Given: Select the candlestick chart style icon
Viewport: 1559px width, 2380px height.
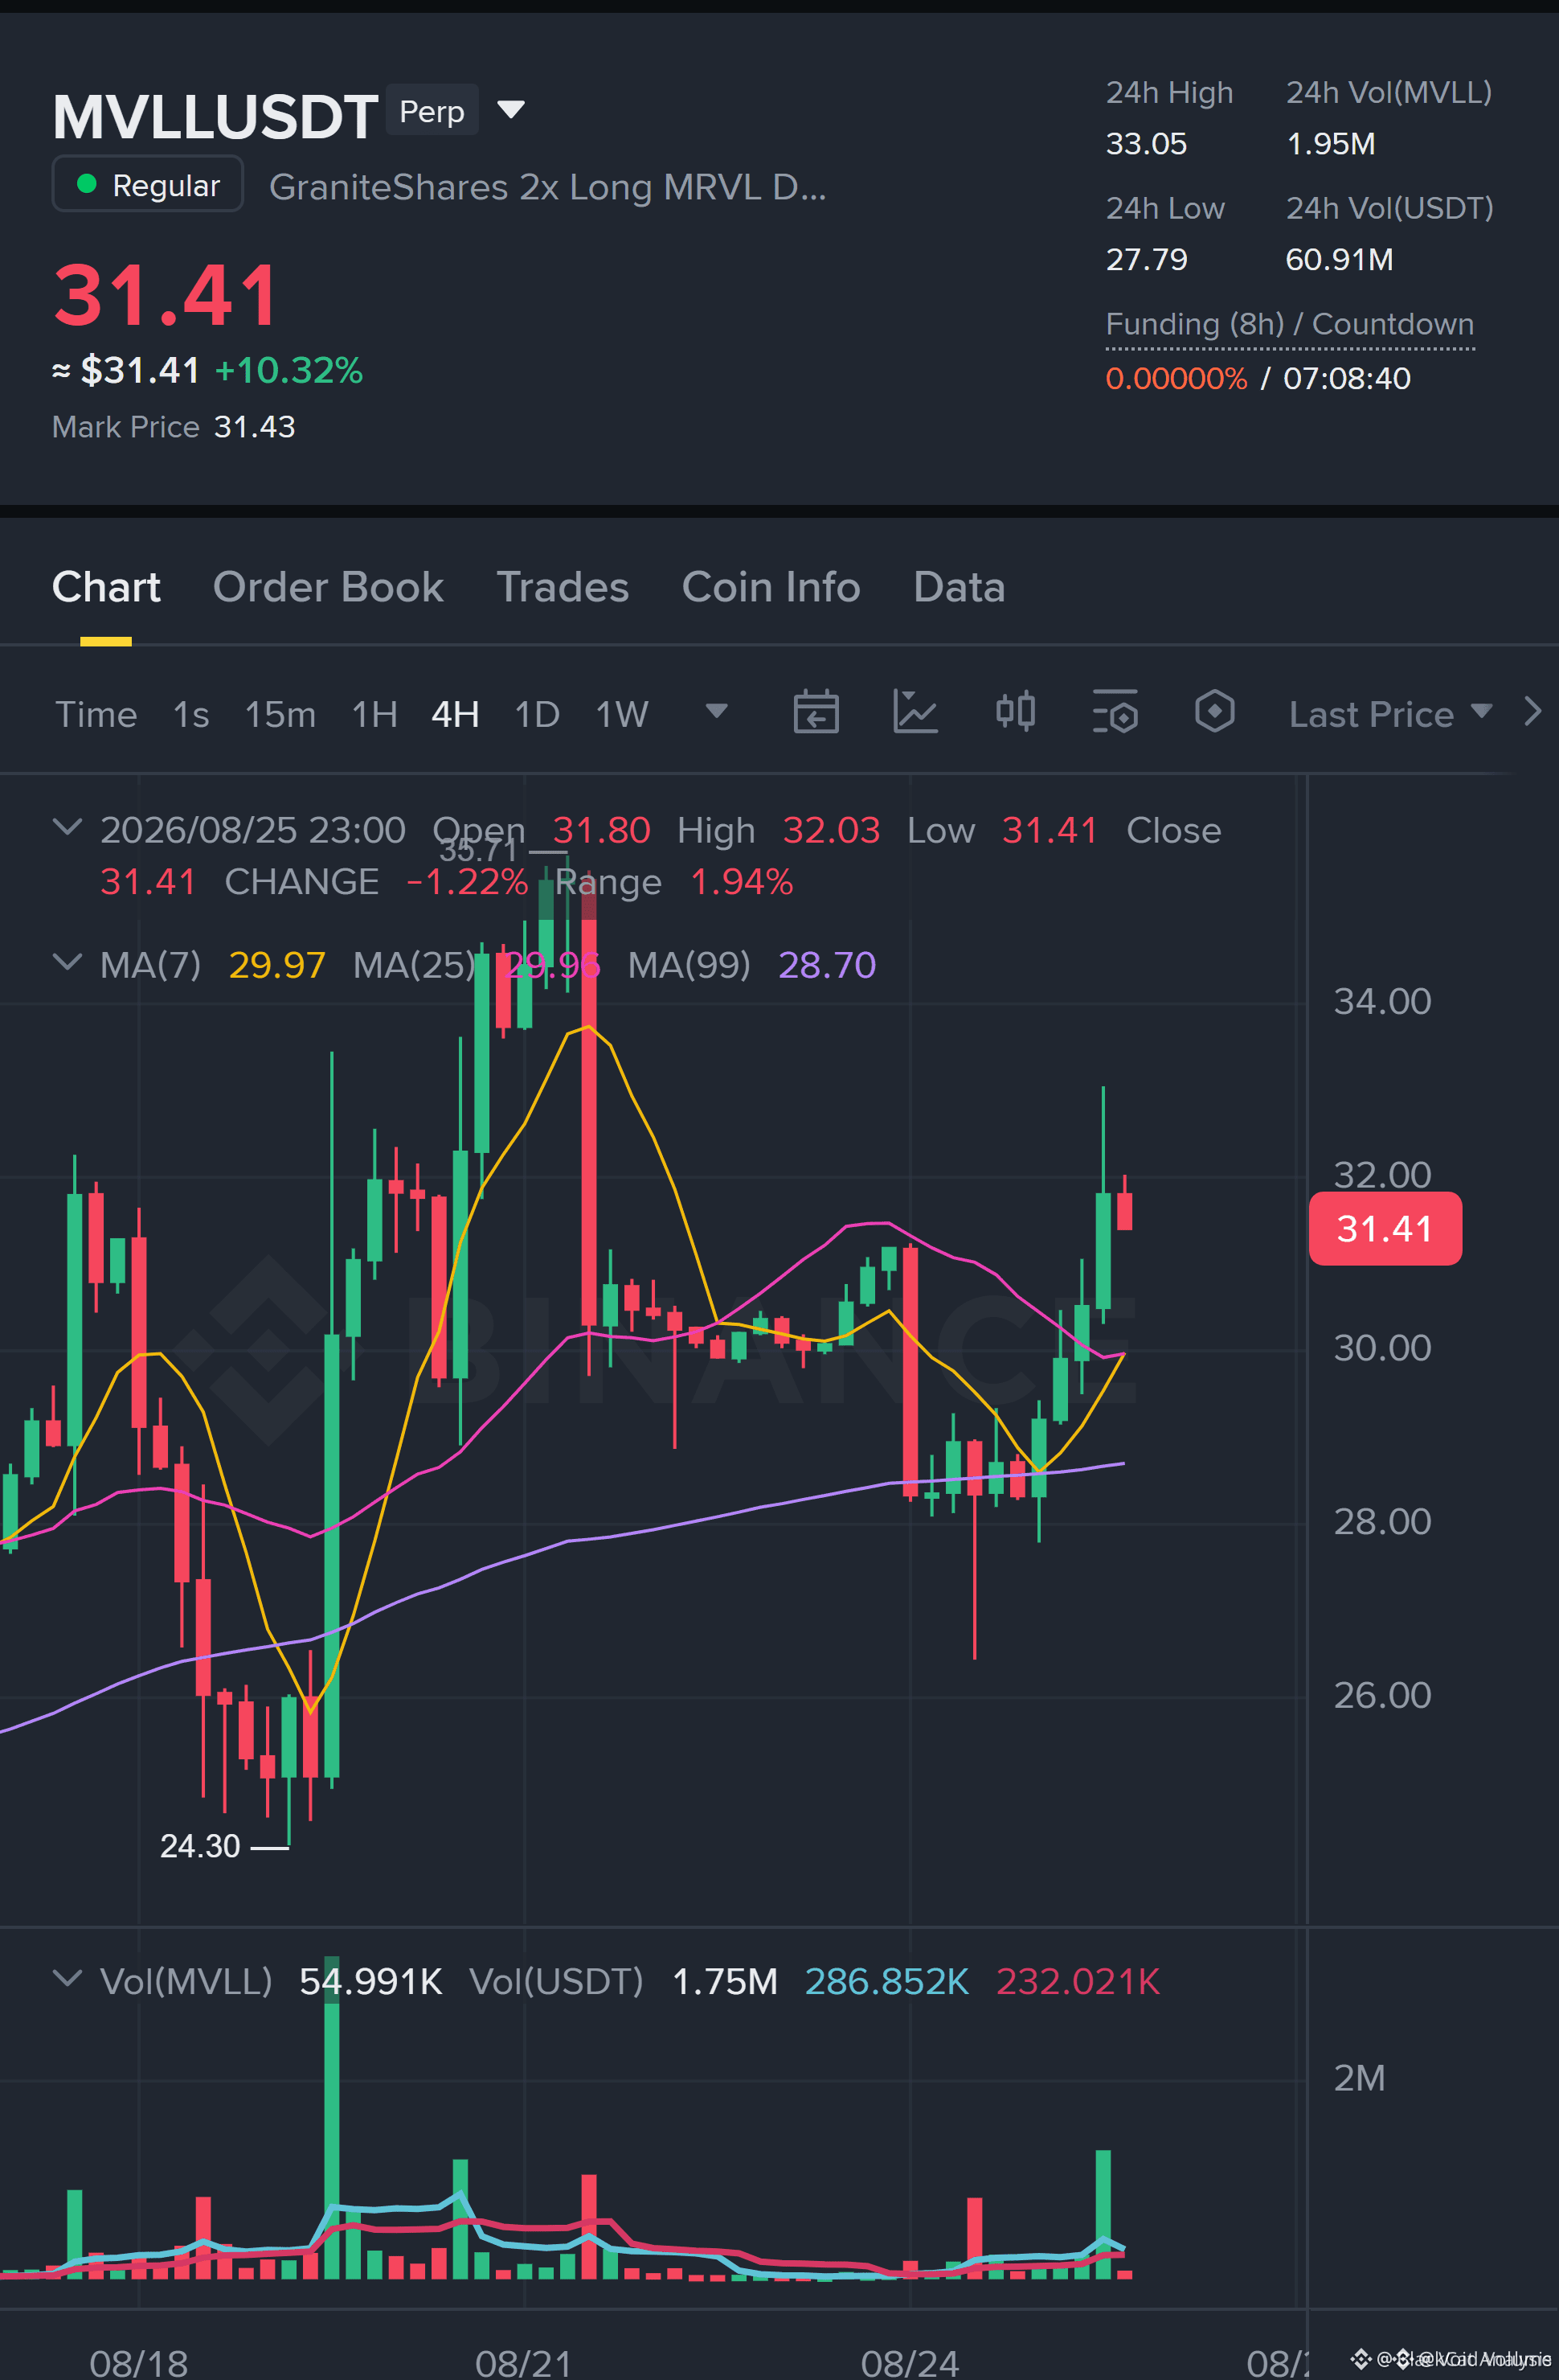Looking at the screenshot, I should point(1015,712).
